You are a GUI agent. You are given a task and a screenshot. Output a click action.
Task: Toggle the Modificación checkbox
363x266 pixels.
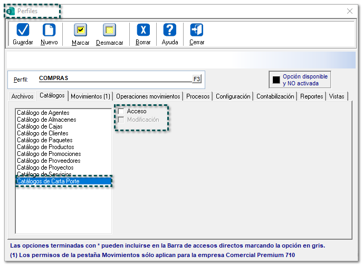[x=121, y=120]
